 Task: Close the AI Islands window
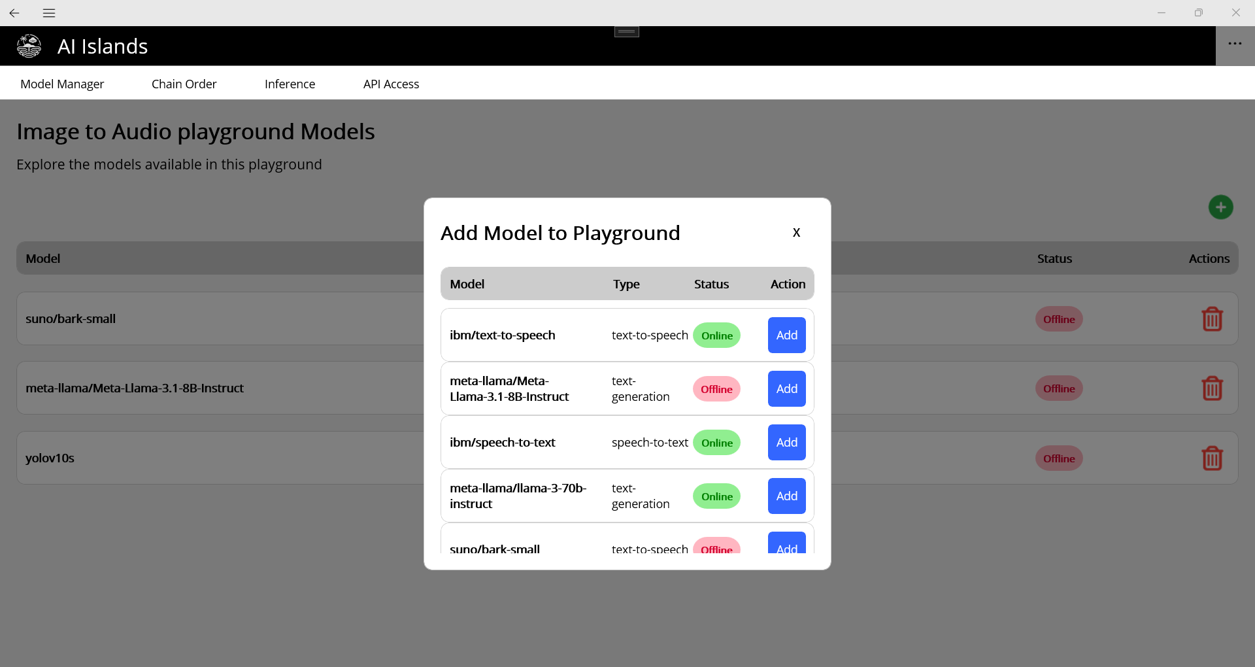pyautogui.click(x=1235, y=12)
